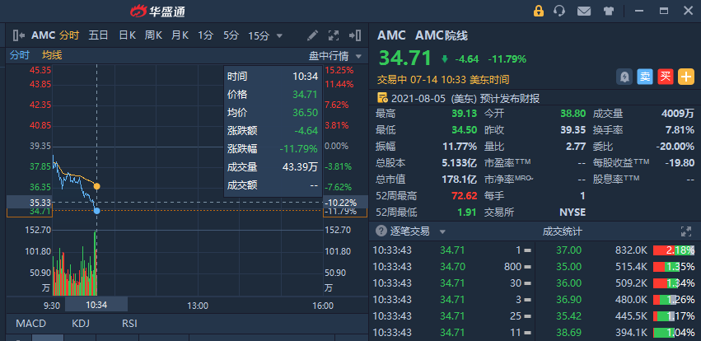Click the 2.18% volume distribution bar
Viewport: 701px width, 341px height.
(x=673, y=250)
